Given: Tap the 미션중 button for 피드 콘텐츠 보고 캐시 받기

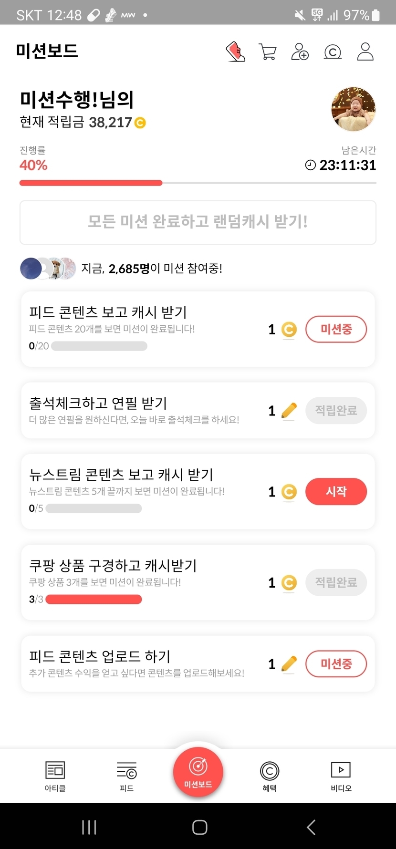Looking at the screenshot, I should point(336,329).
